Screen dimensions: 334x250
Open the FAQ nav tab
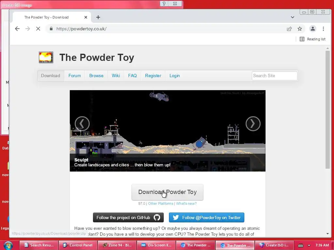point(132,76)
